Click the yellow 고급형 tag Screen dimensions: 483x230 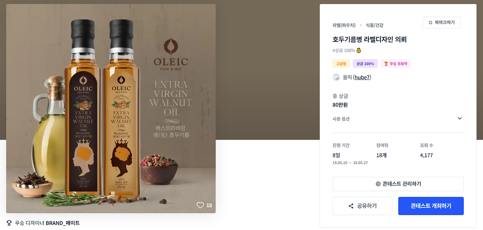[341, 64]
